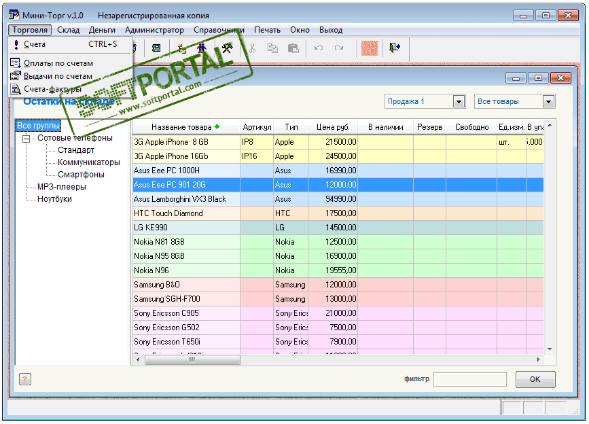
Task: Click the exit door icon in toolbar
Action: (395, 48)
